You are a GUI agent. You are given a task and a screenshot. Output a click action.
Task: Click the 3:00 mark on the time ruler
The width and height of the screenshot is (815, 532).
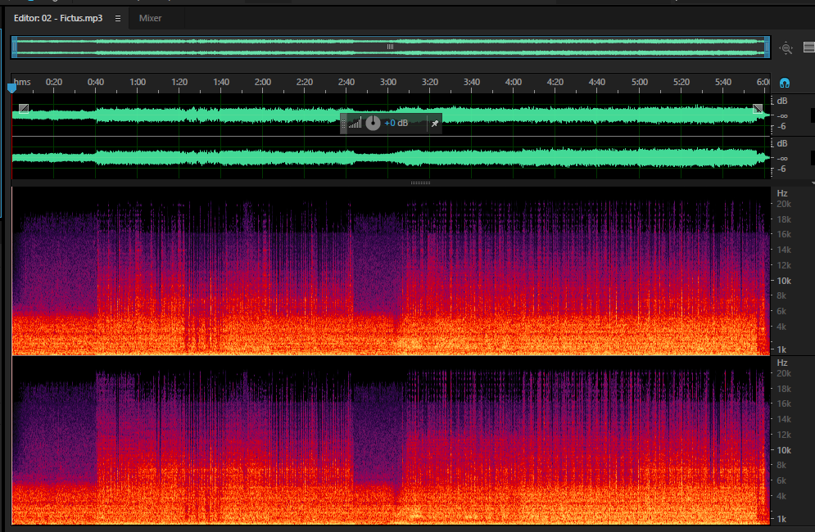[x=388, y=82]
